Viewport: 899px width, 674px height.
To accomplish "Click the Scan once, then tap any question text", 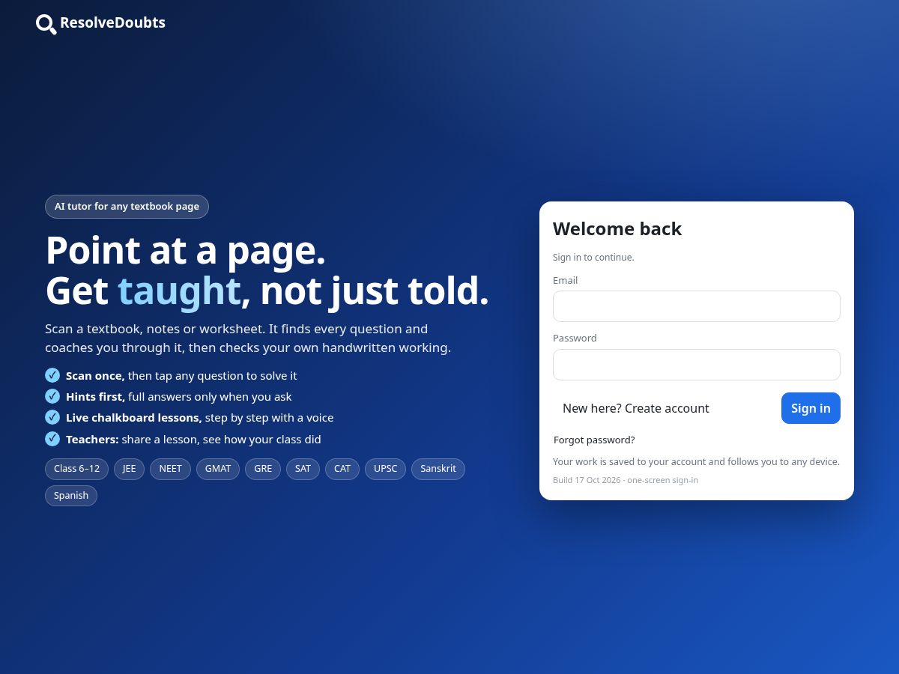I will click(x=181, y=376).
